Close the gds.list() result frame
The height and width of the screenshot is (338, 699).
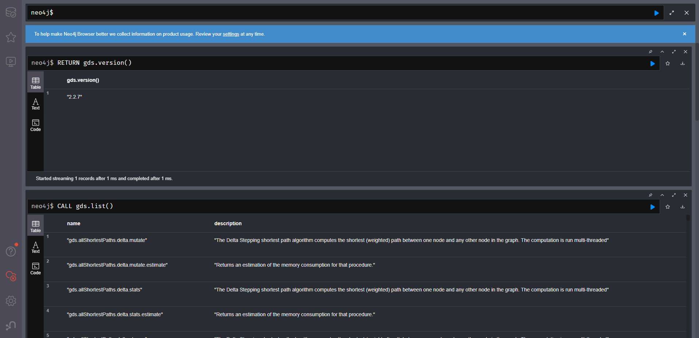click(686, 195)
